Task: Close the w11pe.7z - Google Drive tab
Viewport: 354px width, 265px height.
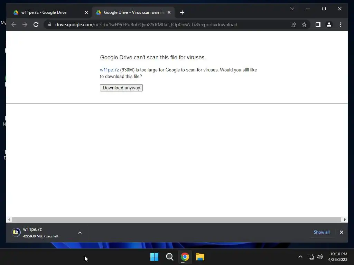Action: coord(86,12)
